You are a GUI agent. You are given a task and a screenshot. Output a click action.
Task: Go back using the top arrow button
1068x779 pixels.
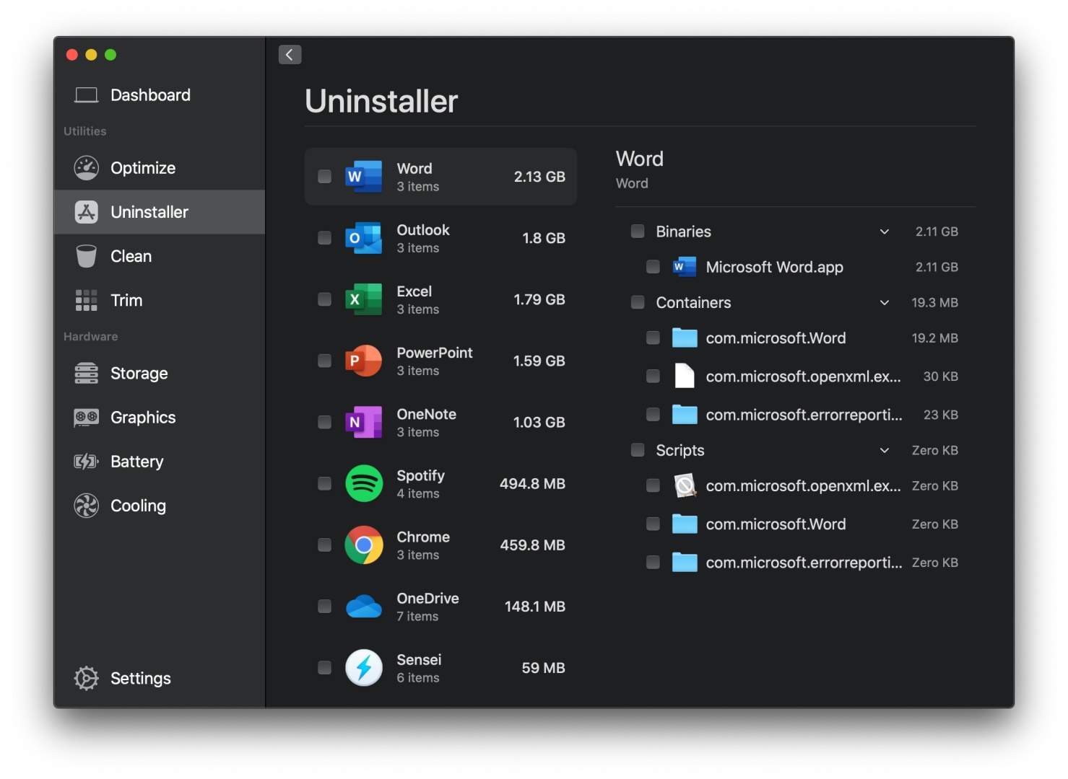tap(290, 55)
